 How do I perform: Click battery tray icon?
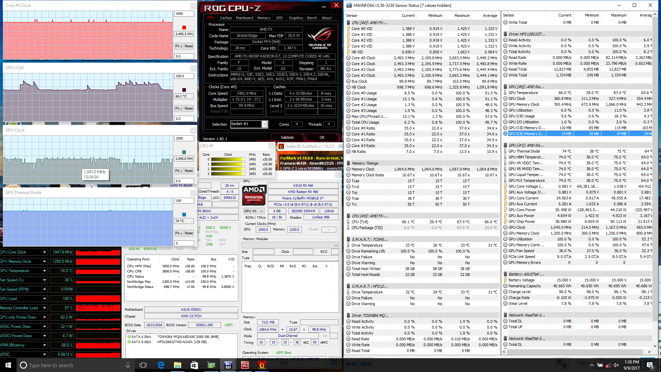[x=600, y=365]
